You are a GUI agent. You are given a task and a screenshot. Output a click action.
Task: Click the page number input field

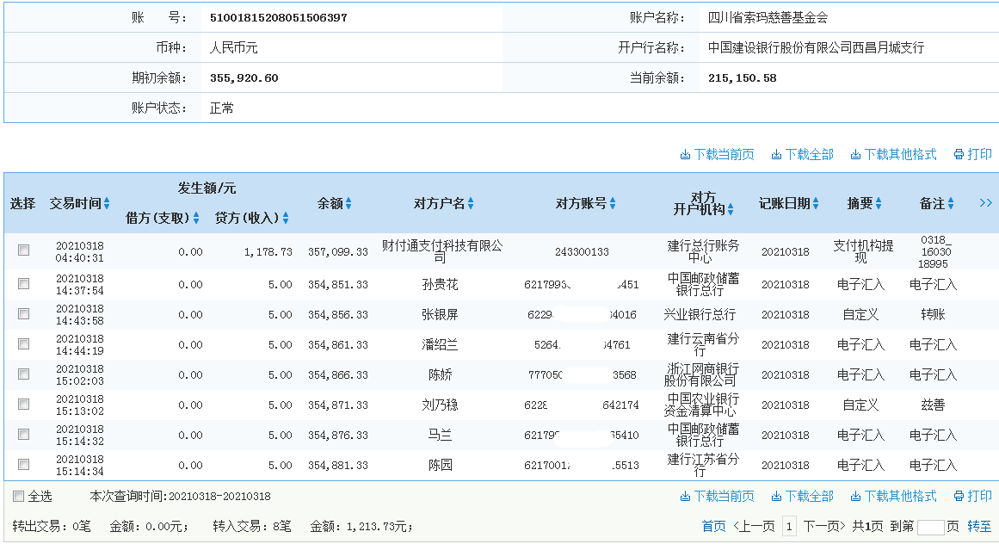[932, 526]
